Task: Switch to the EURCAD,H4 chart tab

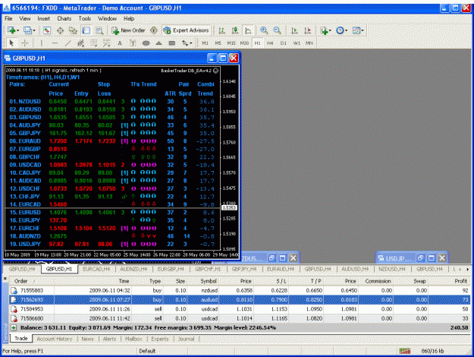Action: click(98, 269)
